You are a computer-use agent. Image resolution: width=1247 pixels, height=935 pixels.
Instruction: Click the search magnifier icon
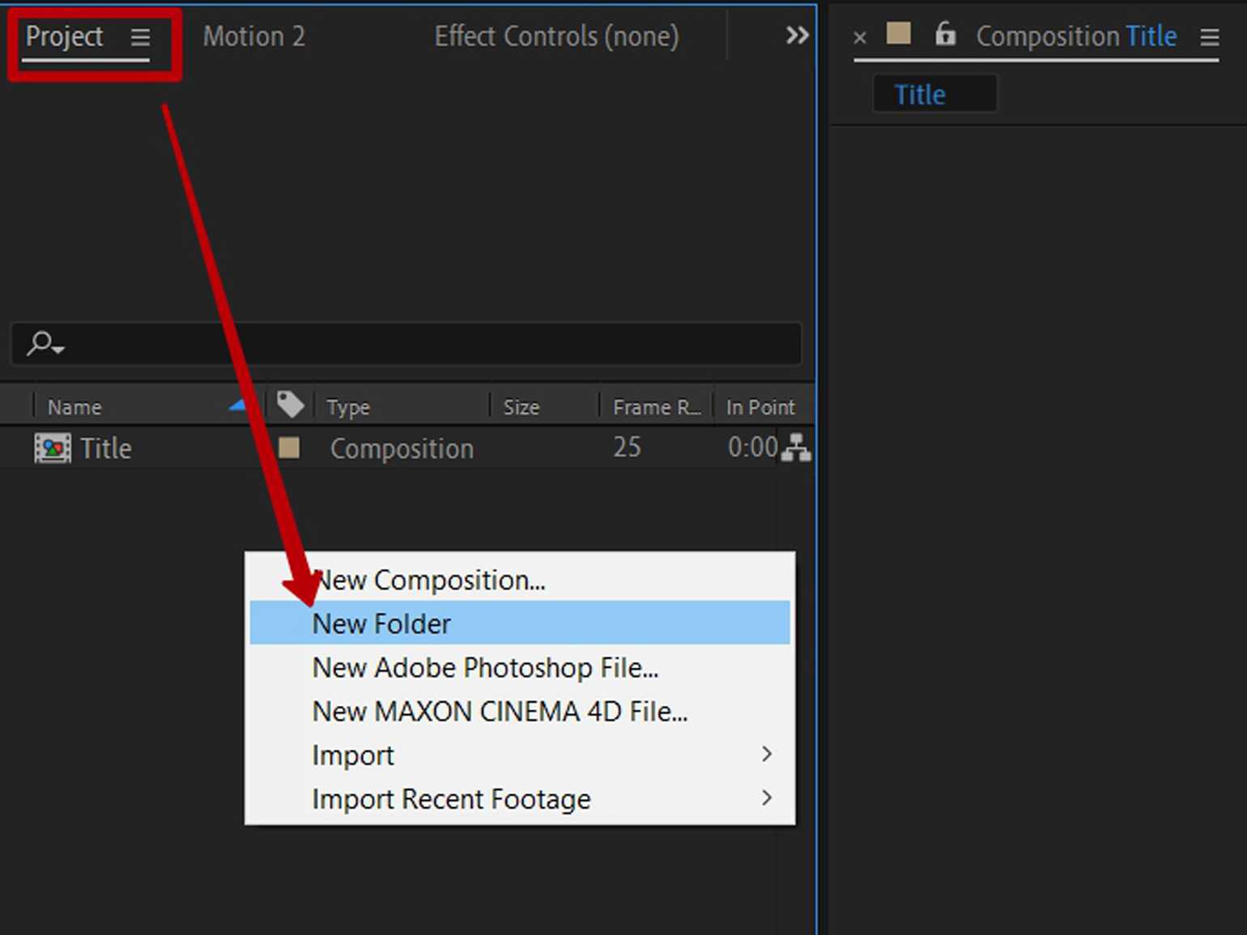pos(44,343)
